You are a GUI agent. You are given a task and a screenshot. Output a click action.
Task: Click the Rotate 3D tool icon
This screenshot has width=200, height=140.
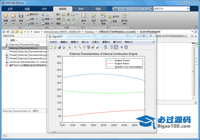coord(88,47)
